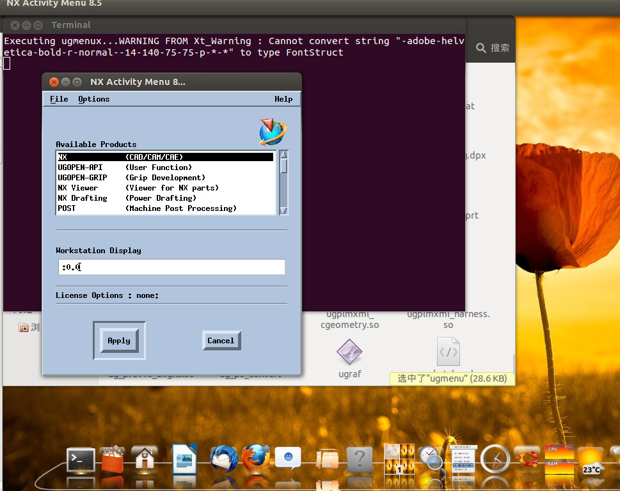The height and width of the screenshot is (491, 620).
Task: Click the Ubuntu logo dock icon
Action: (x=527, y=459)
